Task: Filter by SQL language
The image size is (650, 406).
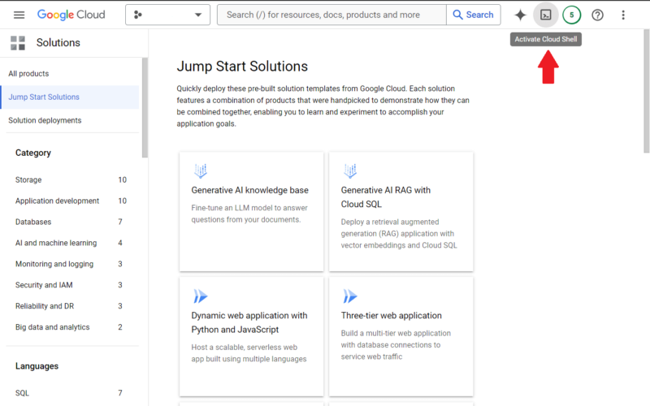Action: pyautogui.click(x=71, y=393)
